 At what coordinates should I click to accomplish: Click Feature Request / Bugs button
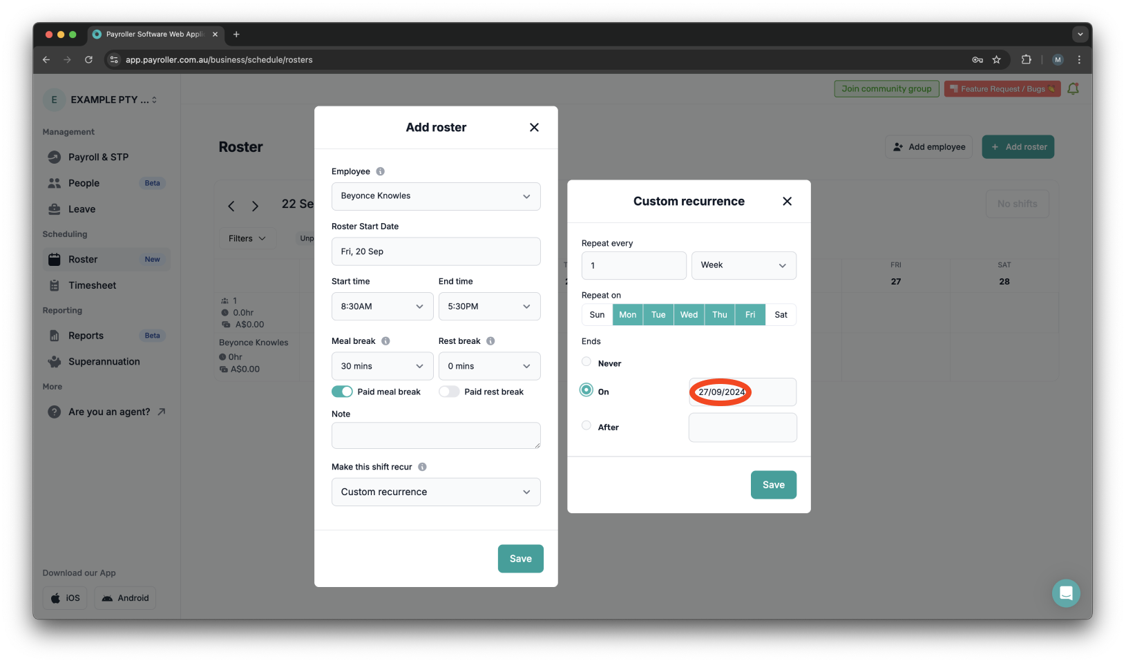coord(1002,88)
